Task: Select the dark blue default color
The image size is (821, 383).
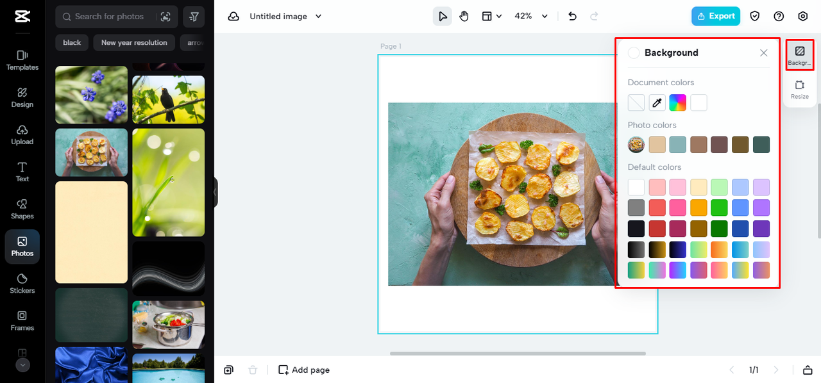Action: click(740, 229)
